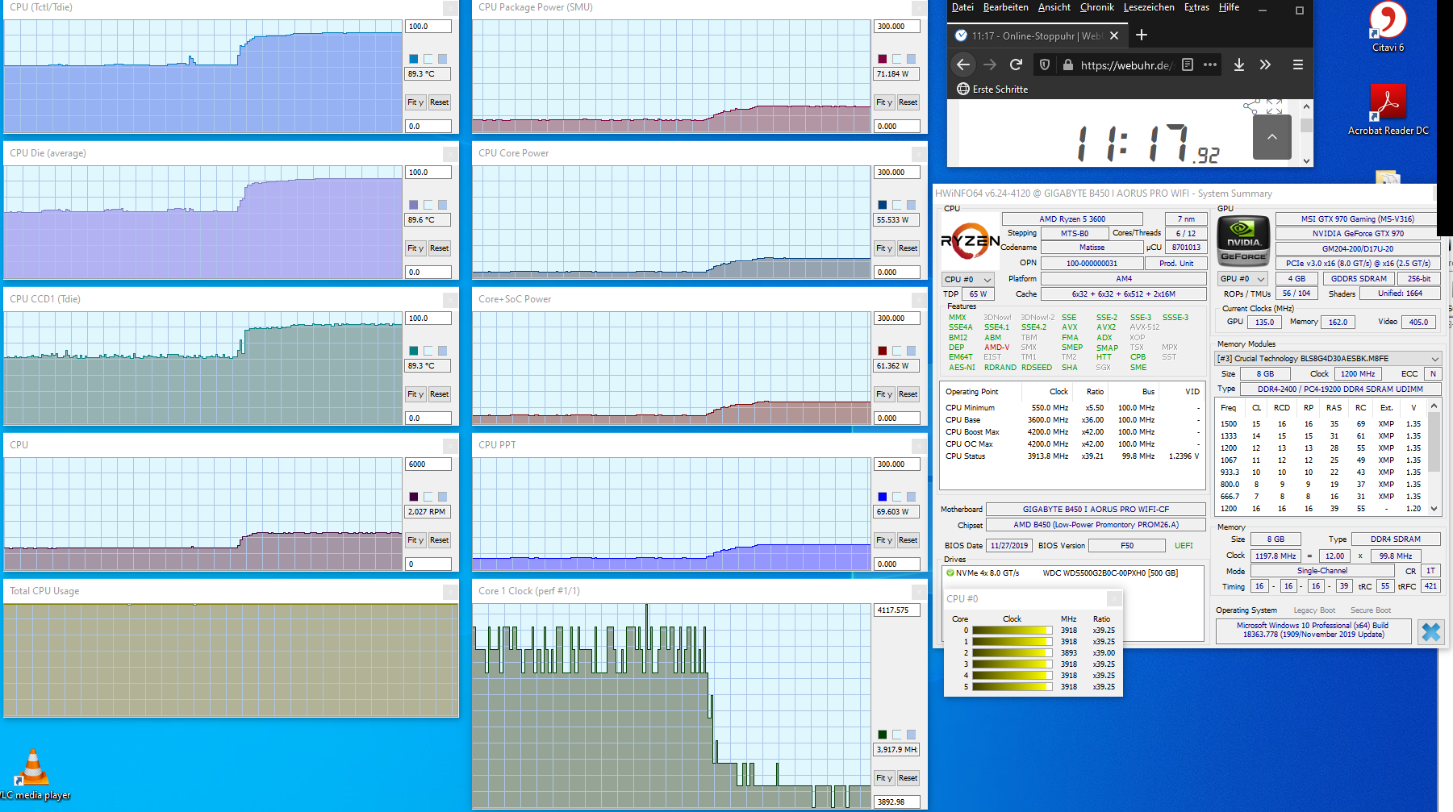Edit the 4117.575 maximum in Core 1 Clock graph
Screen dimensions: 1453x812
(896, 610)
